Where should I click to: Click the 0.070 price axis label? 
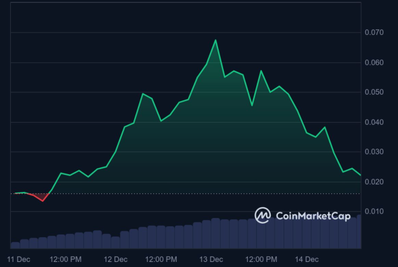[374, 32]
